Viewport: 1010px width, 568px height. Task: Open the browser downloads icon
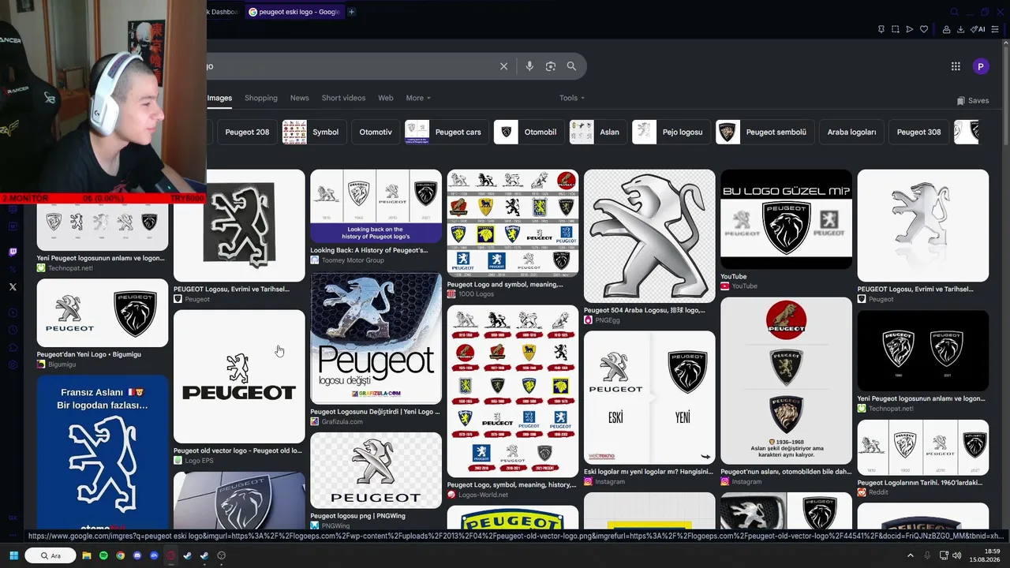(x=960, y=29)
